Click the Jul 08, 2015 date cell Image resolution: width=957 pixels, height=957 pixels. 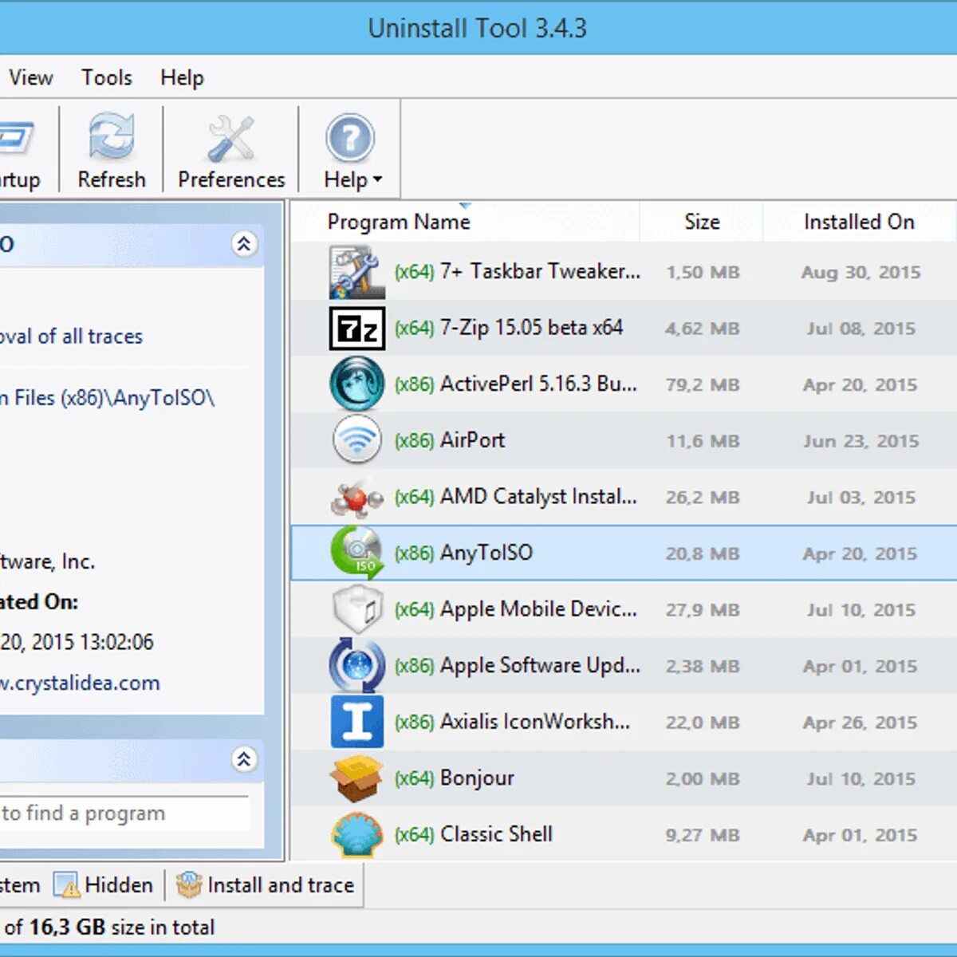tap(861, 329)
